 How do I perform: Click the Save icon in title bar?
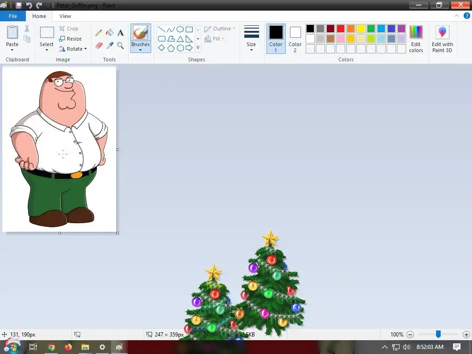pyautogui.click(x=18, y=5)
